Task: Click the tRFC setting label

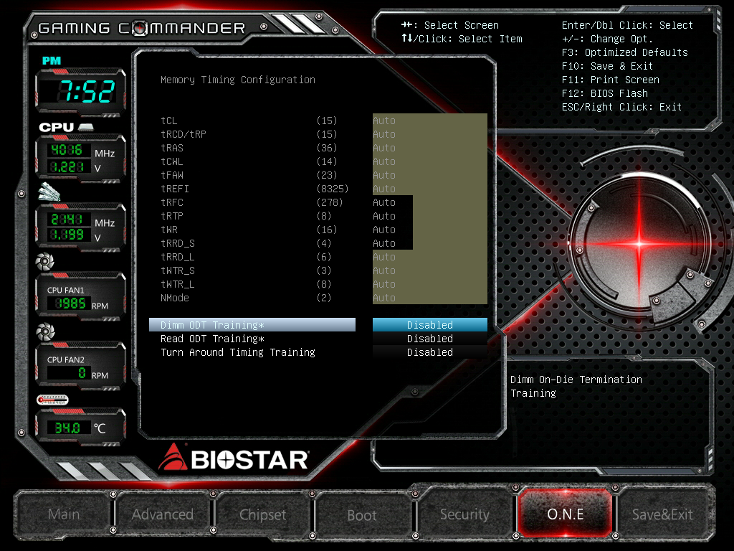Action: click(172, 202)
